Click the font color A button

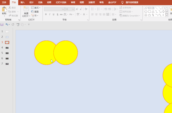coord(84,14)
